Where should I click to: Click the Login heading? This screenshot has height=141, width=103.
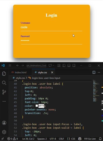click(51, 15)
